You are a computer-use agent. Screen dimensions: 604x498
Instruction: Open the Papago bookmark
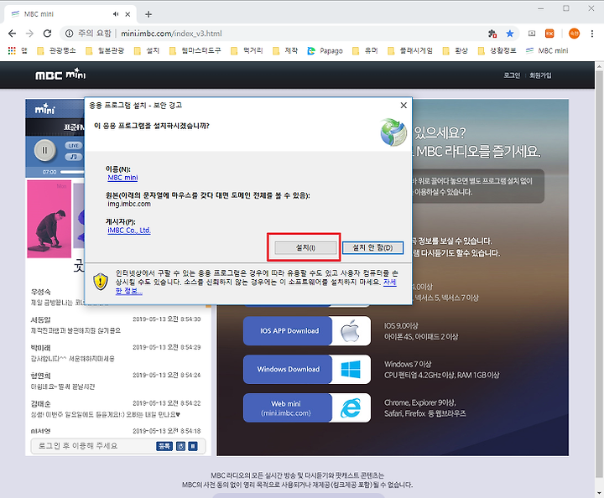(325, 51)
